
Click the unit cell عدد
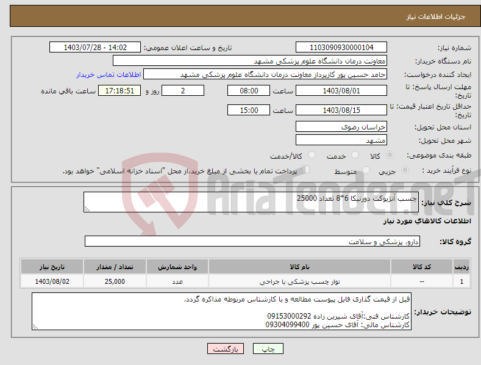[177, 281]
